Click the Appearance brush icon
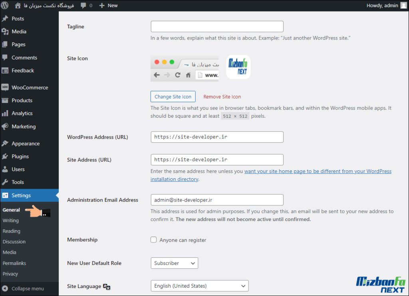The width and height of the screenshot is (409, 296). pos(5,144)
